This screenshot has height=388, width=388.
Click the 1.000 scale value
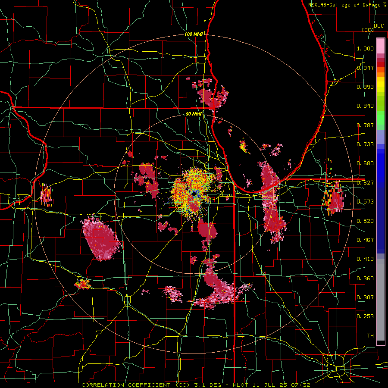click(x=365, y=48)
